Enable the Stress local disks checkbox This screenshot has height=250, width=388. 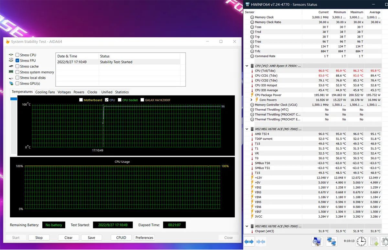17,78
